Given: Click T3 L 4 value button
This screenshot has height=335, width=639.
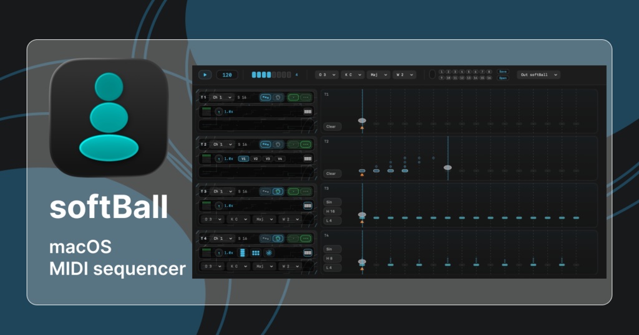Looking at the screenshot, I should point(332,221).
